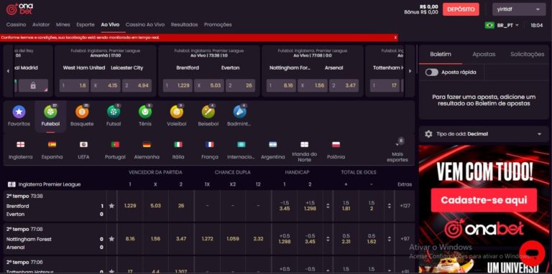
Task: Expand Mais esportes list
Action: (x=397, y=151)
